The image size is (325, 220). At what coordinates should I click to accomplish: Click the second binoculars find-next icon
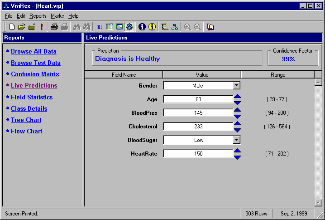point(87,27)
